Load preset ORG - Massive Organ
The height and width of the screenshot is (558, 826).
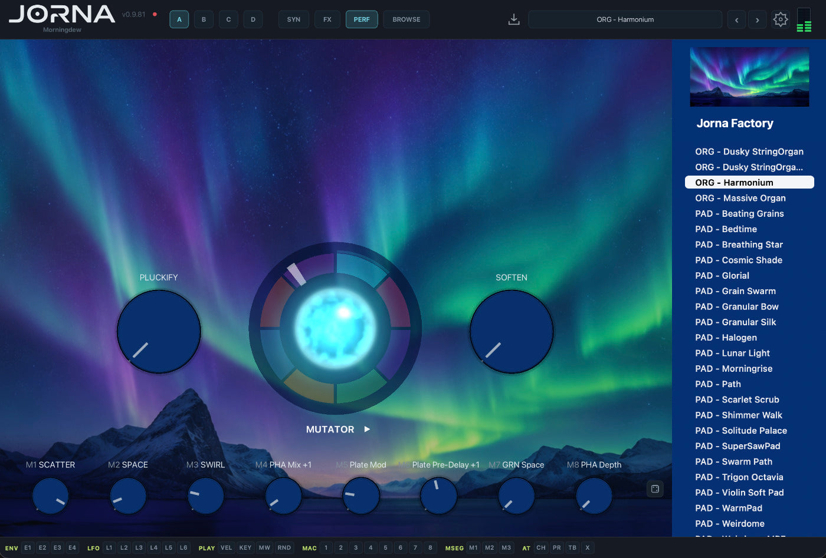749,198
